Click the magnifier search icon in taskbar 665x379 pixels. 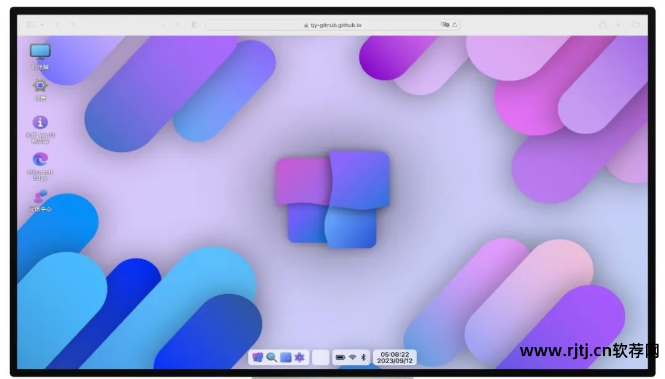pos(272,357)
